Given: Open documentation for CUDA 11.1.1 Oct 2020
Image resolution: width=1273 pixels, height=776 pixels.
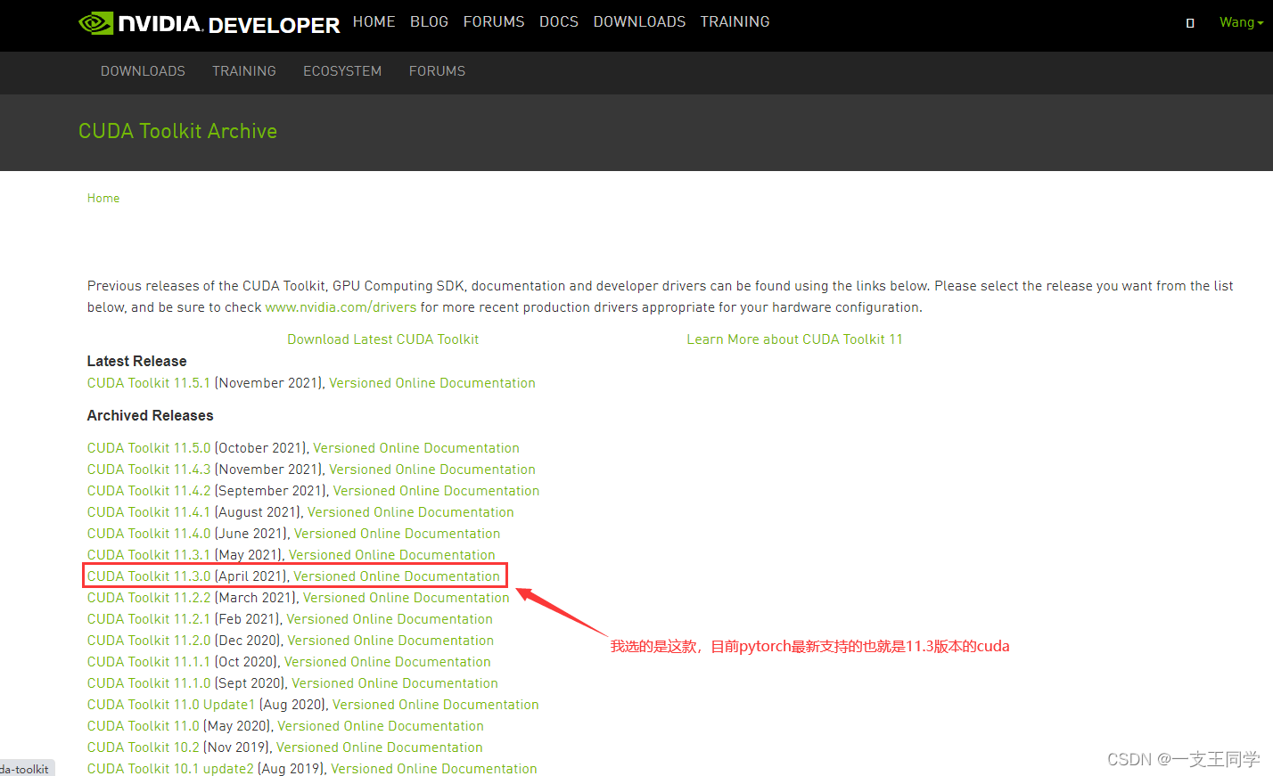Looking at the screenshot, I should [x=387, y=662].
